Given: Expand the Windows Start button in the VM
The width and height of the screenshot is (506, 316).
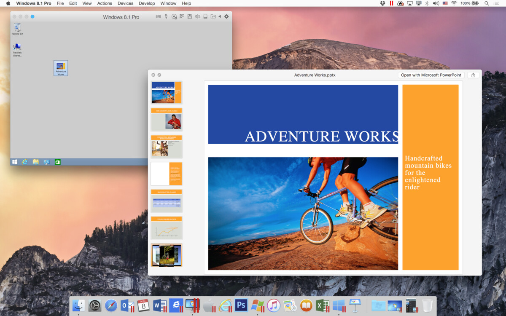Looking at the screenshot, I should 16,161.
